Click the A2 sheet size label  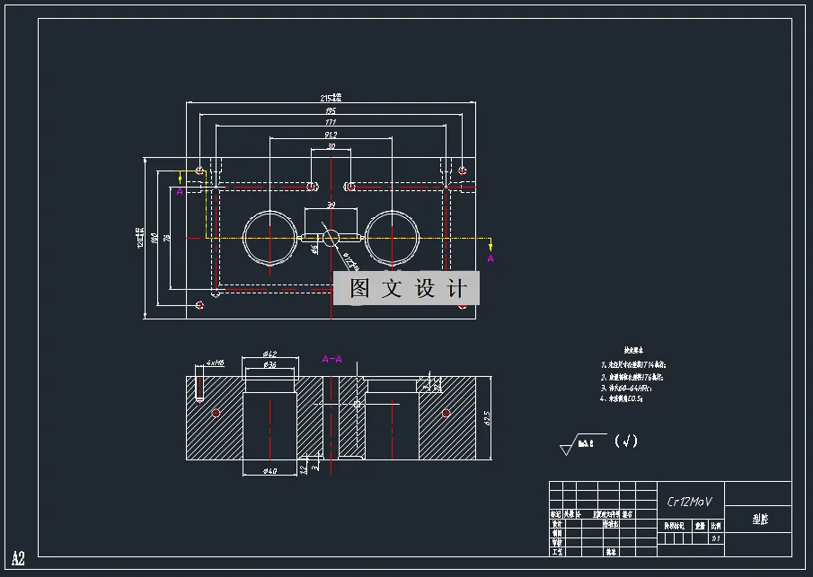tap(18, 558)
